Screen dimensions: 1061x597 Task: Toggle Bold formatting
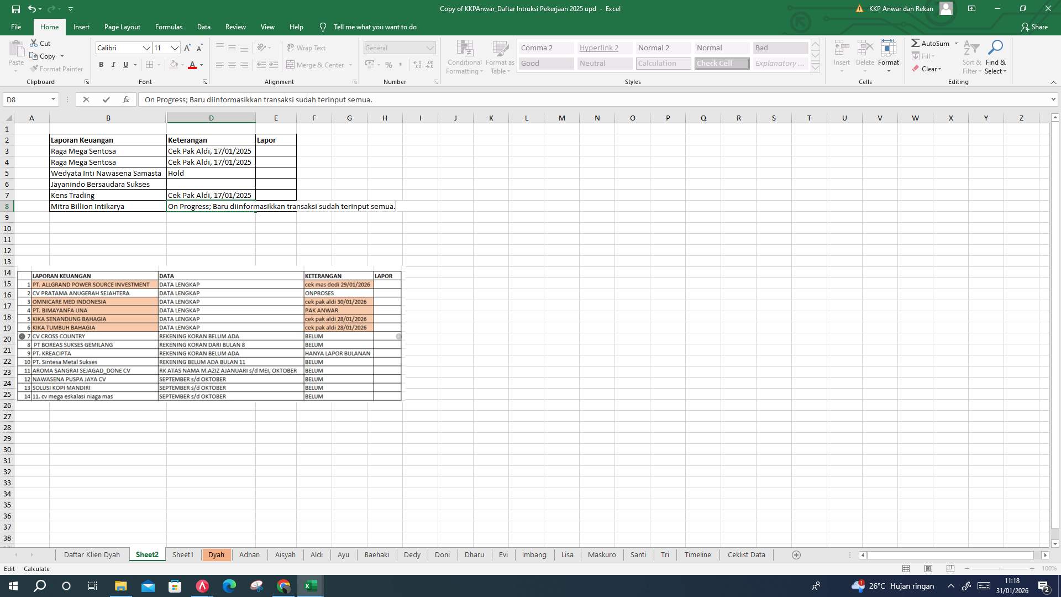(101, 65)
